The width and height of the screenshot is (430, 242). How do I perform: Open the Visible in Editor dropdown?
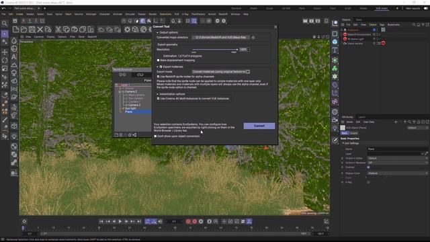398,159
